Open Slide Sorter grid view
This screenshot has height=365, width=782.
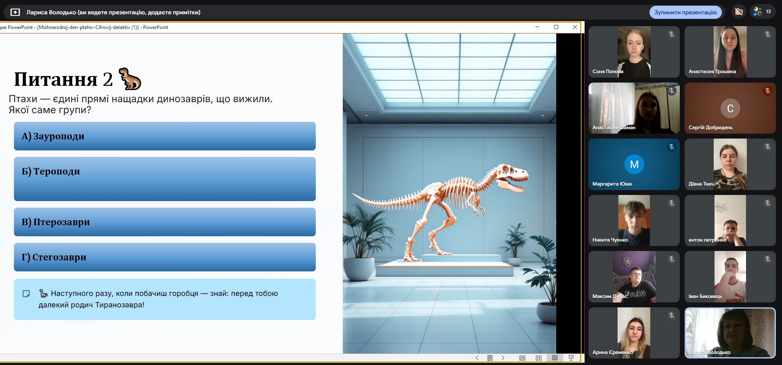coord(539,358)
